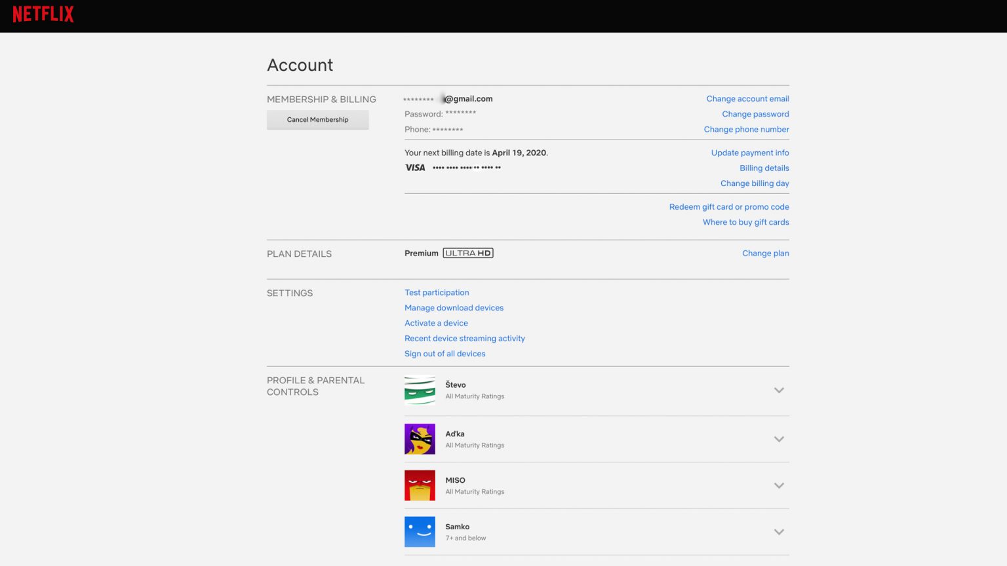Click the next billing date April 19, 2020
Image resolution: width=1007 pixels, height=566 pixels.
coord(519,153)
